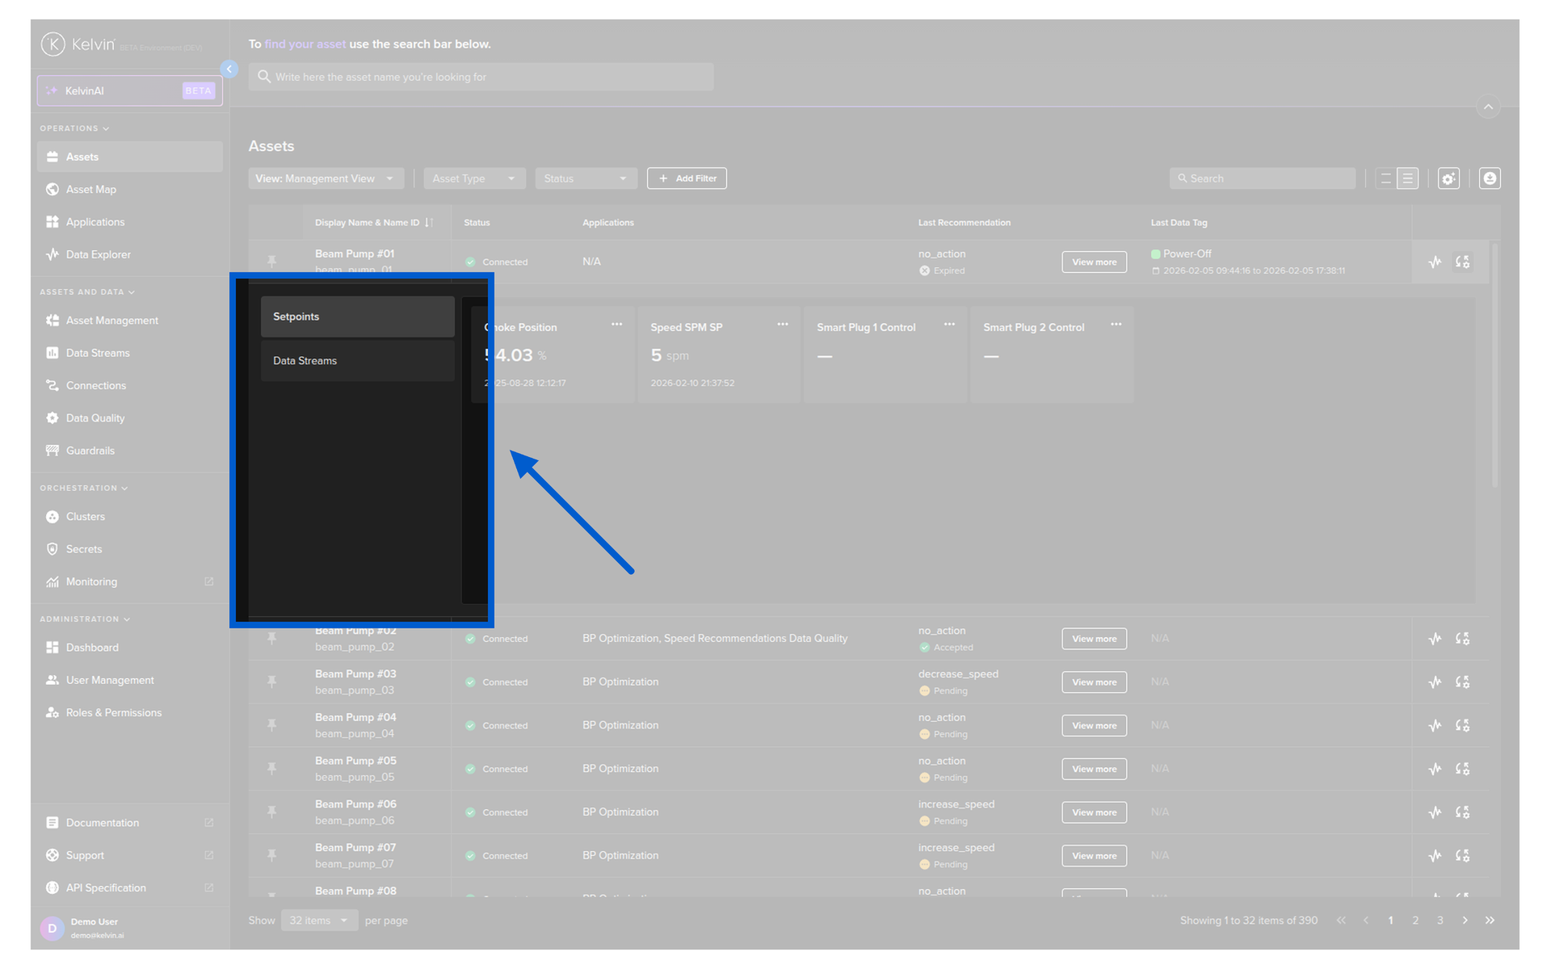The image size is (1551, 969).
Task: Open the Guardrails sidebar item
Action: (x=90, y=451)
